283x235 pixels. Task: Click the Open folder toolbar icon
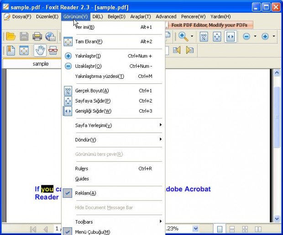coord(10,36)
